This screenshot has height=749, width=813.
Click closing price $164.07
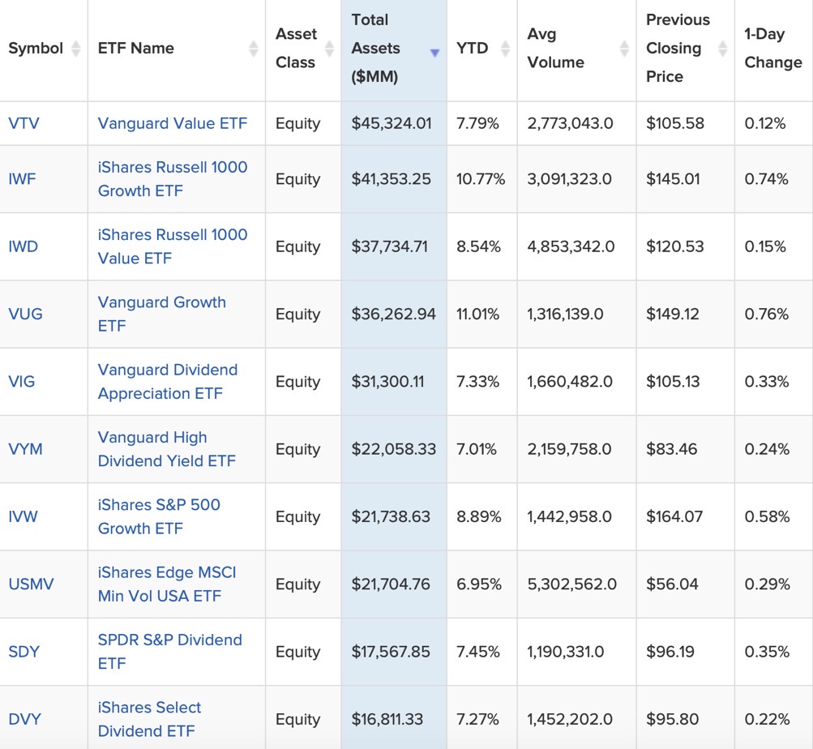674,516
